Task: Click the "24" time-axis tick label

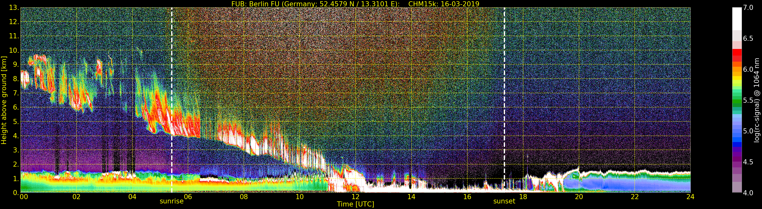Action: click(x=690, y=197)
